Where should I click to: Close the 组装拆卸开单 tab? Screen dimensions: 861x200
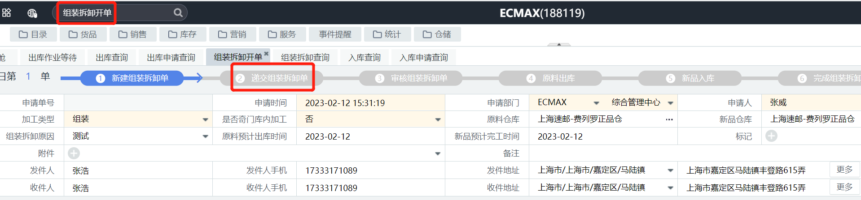pyautogui.click(x=266, y=53)
